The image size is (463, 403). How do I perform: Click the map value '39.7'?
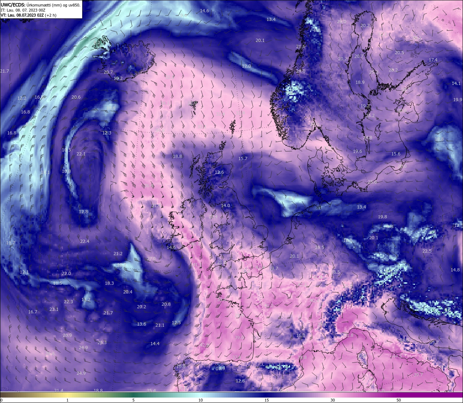tap(418, 375)
